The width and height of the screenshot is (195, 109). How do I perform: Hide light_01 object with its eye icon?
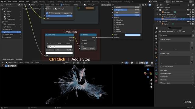[190, 24]
